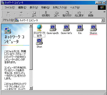Click the 元に戻す (undo) toolbar button
The image size is (107, 95).
coord(79,14)
